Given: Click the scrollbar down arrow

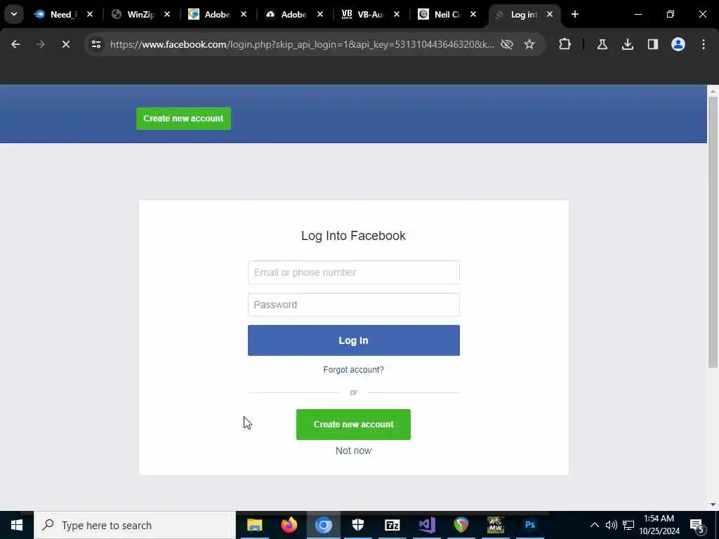Looking at the screenshot, I should (713, 505).
